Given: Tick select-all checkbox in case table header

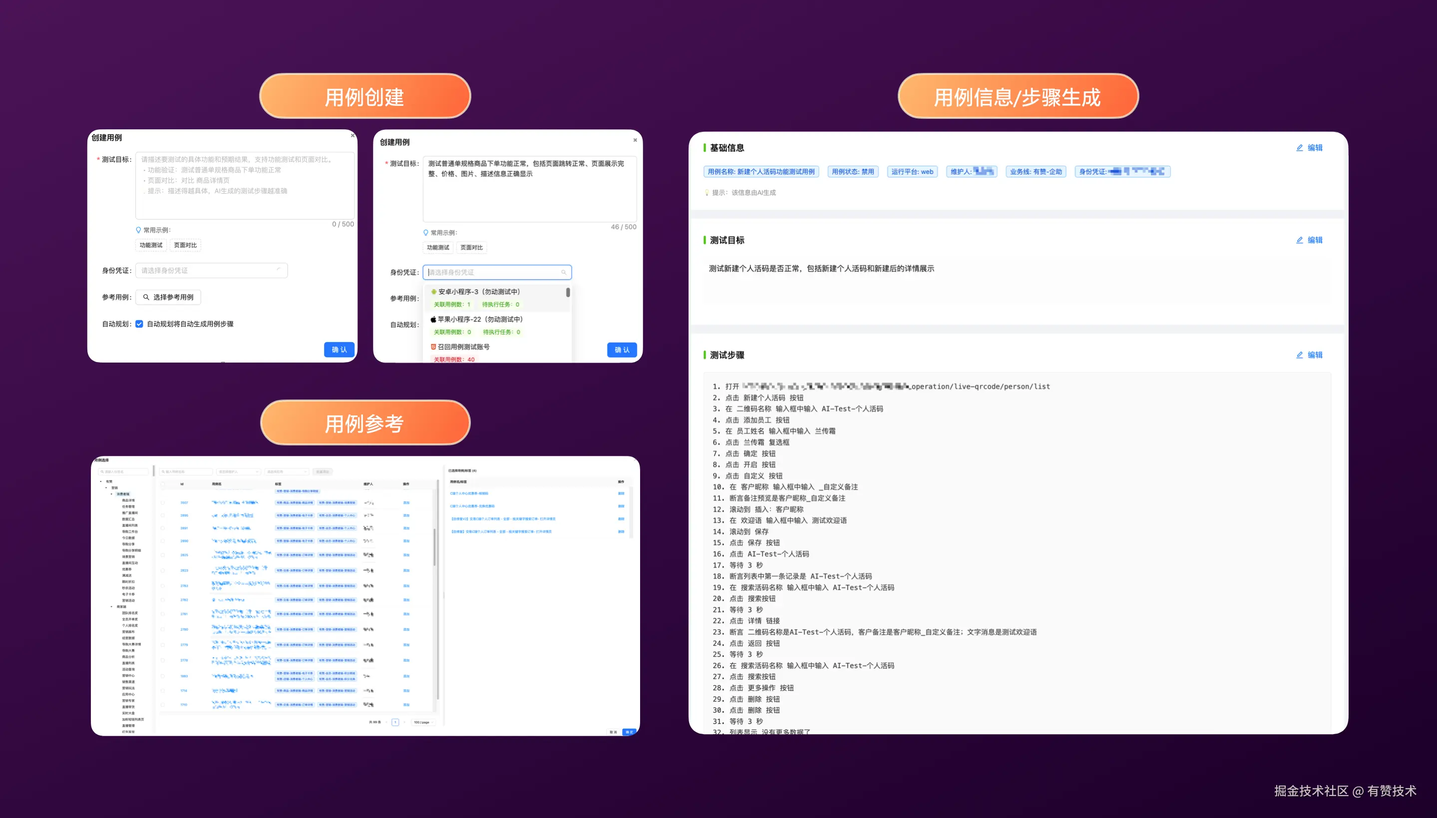Looking at the screenshot, I should (x=163, y=484).
